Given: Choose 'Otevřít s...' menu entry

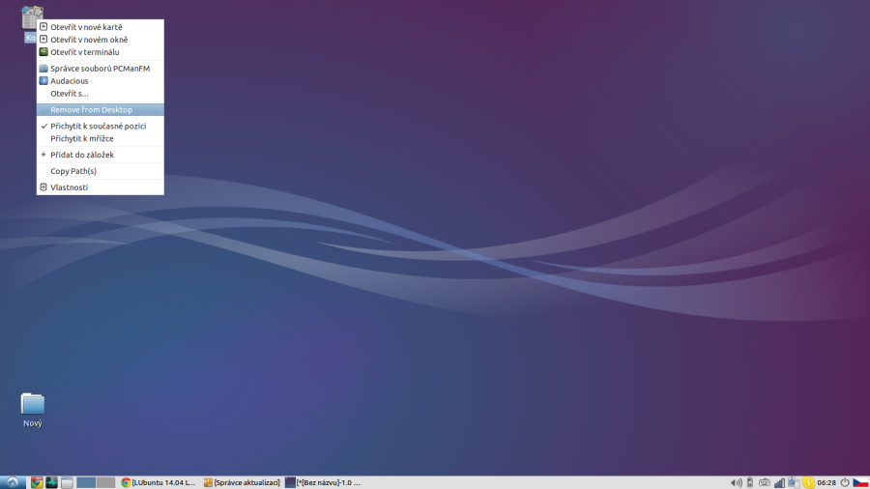Looking at the screenshot, I should (x=100, y=94).
